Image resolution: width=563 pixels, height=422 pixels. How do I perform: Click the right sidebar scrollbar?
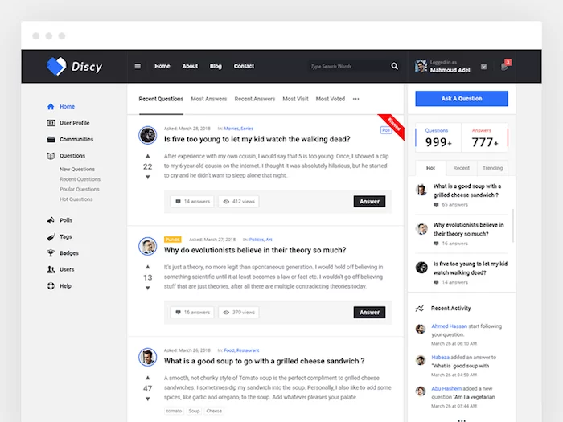(512, 225)
